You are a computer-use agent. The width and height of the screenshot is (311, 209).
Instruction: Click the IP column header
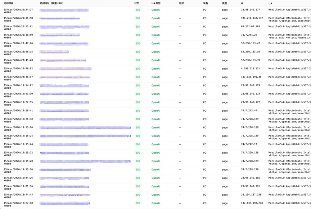242,3
